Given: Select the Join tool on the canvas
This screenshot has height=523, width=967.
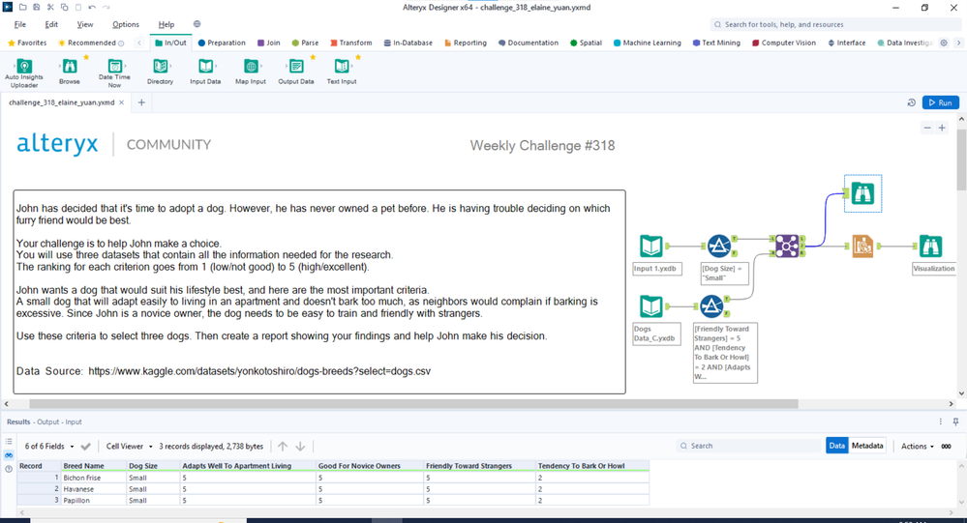Looking at the screenshot, I should [787, 246].
